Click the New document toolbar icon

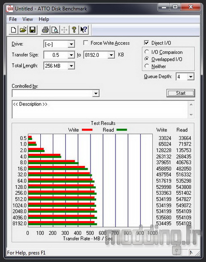coord(13,30)
